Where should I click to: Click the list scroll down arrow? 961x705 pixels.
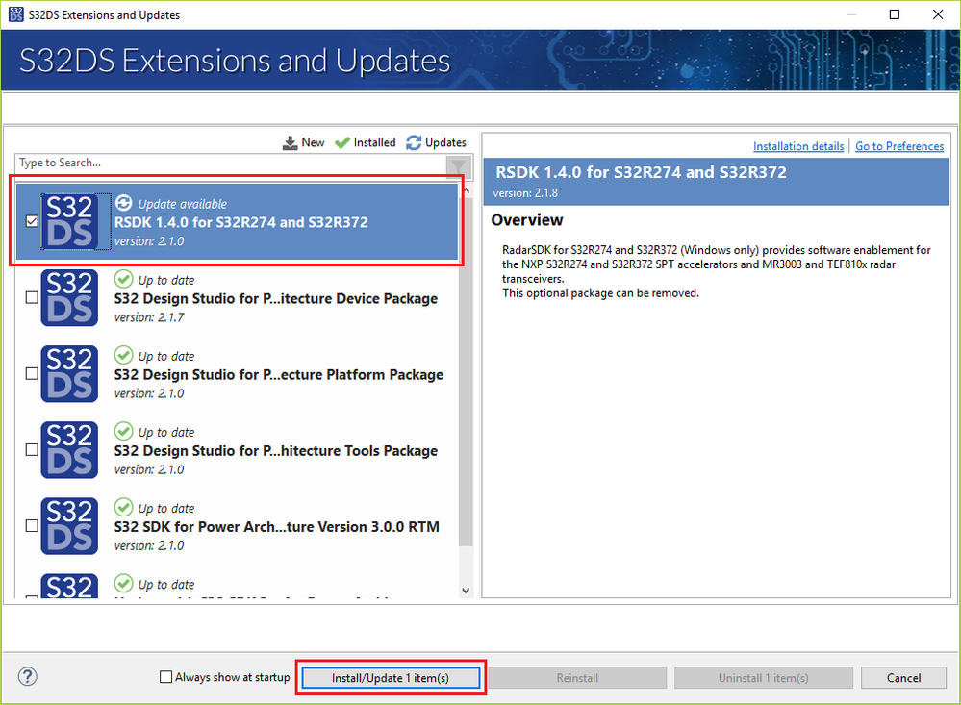point(466,591)
